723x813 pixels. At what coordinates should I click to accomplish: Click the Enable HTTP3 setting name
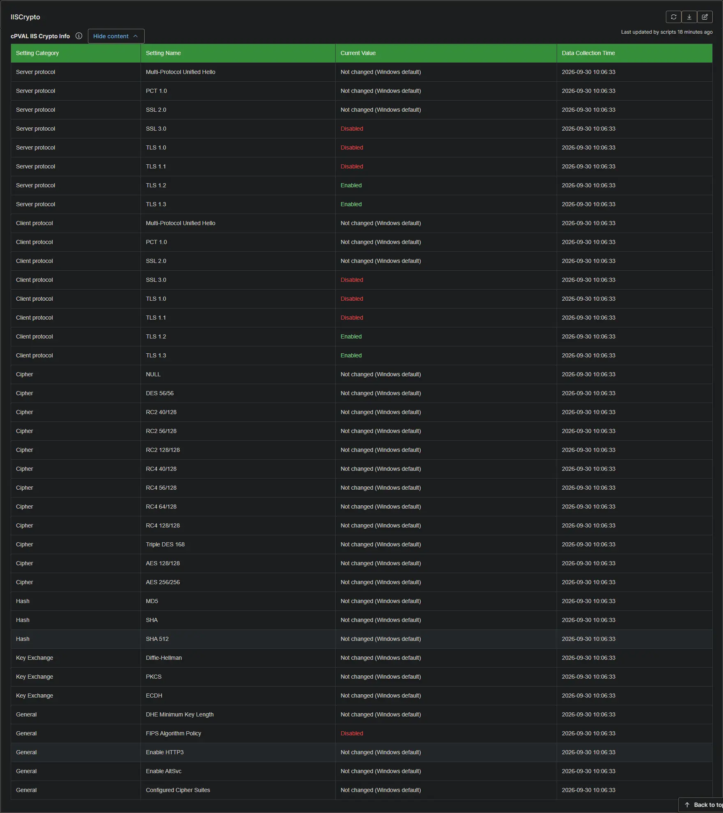tap(165, 752)
